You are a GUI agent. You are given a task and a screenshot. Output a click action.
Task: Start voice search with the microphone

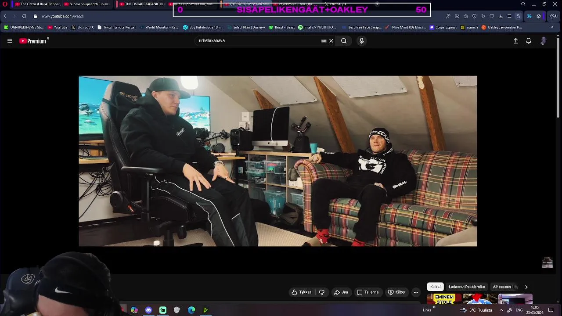(361, 41)
